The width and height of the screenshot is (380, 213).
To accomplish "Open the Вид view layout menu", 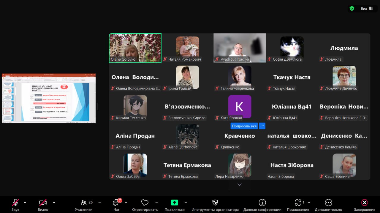I will [367, 9].
